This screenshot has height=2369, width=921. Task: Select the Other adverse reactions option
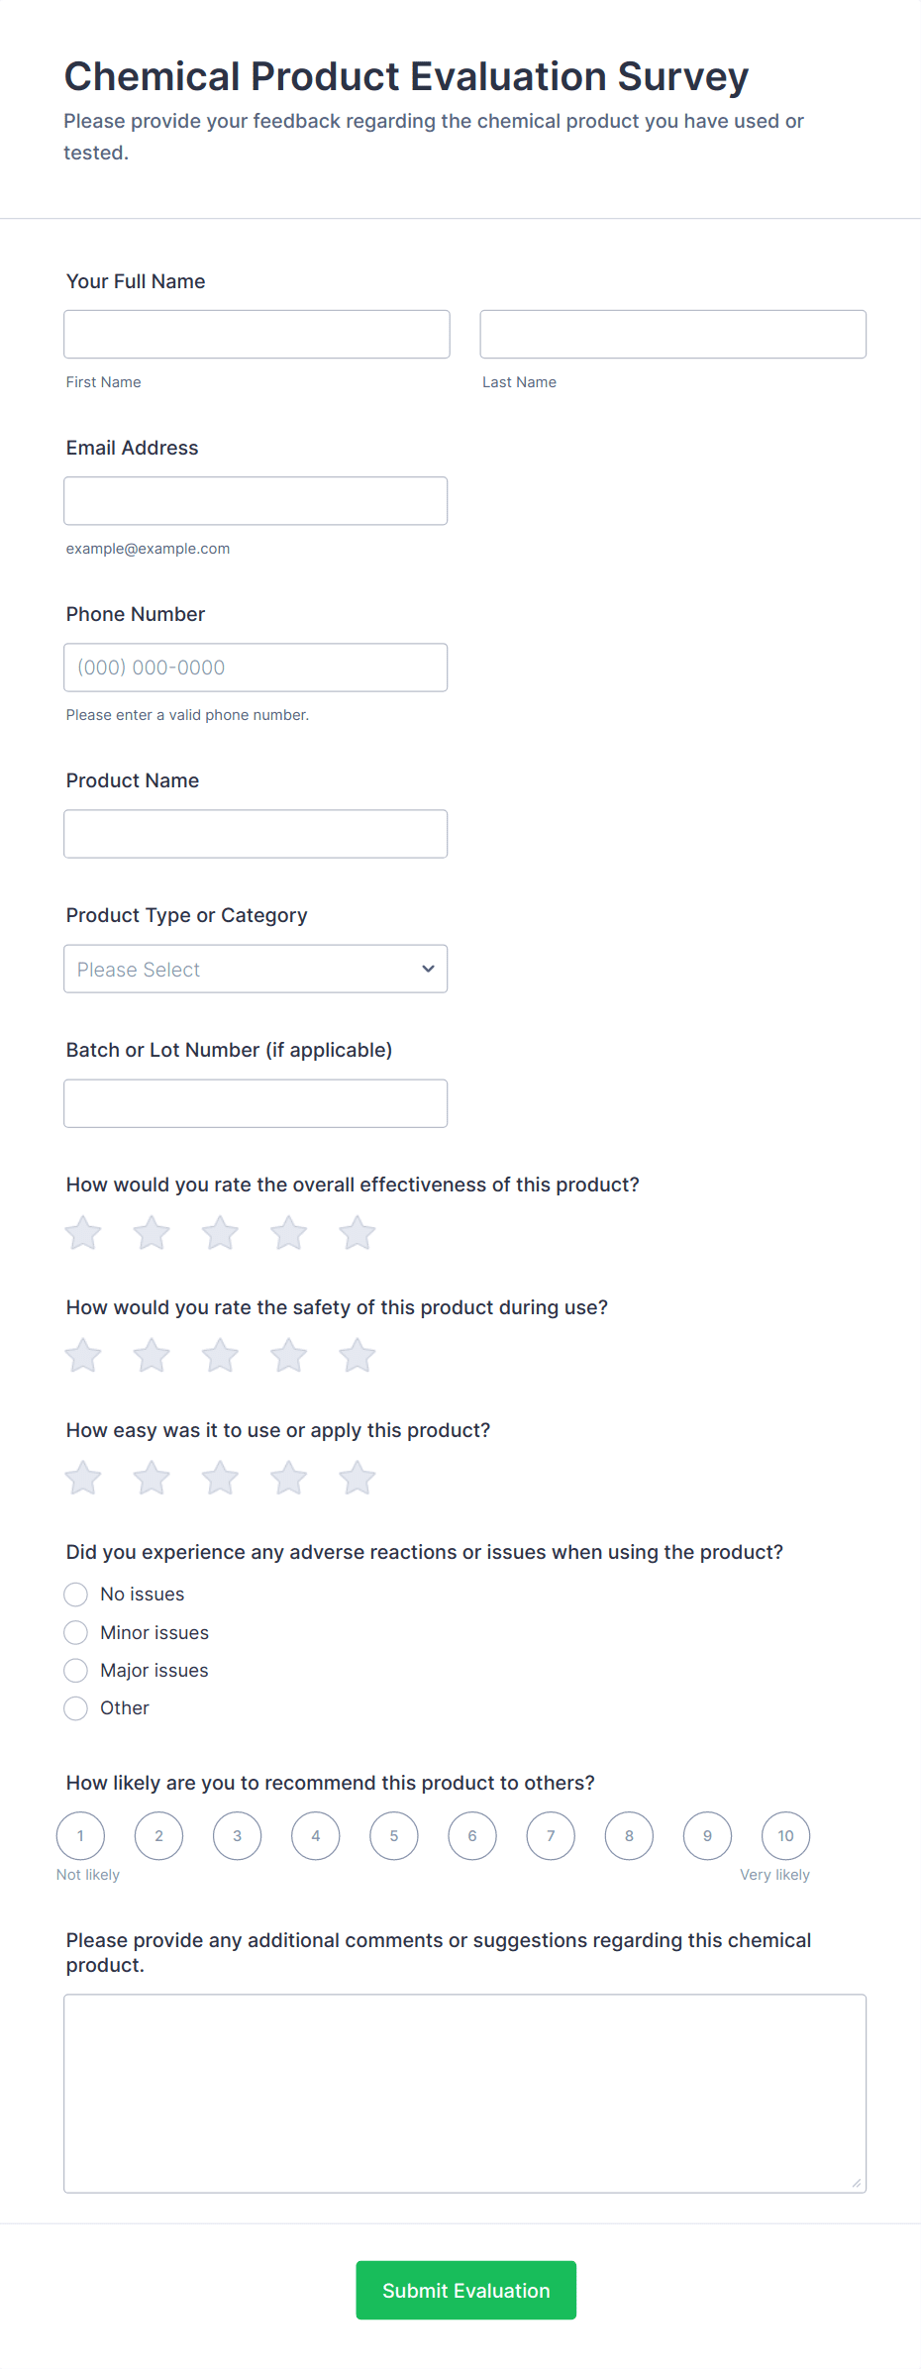[x=76, y=1708]
